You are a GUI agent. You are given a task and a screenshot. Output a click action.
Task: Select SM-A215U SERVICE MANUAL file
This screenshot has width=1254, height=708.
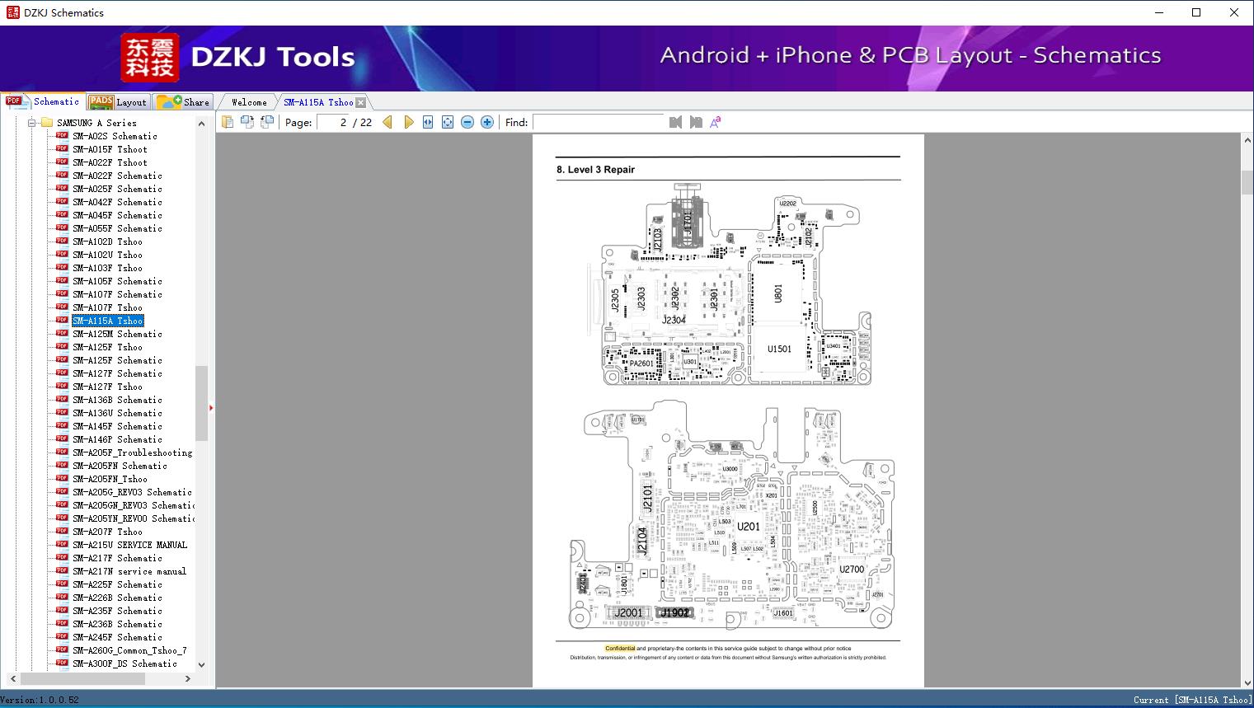[129, 545]
